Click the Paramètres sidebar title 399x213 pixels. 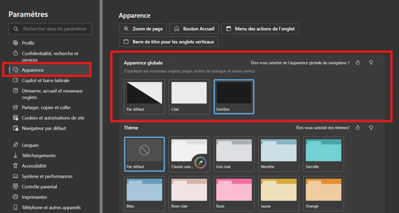pos(28,14)
